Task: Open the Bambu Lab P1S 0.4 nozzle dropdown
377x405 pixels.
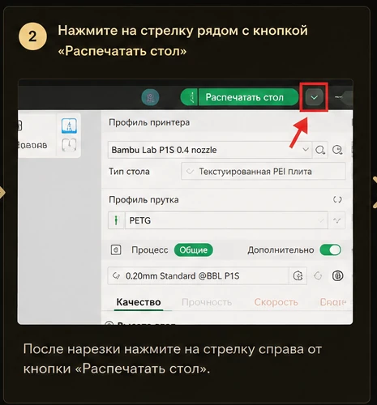Action: [210, 150]
